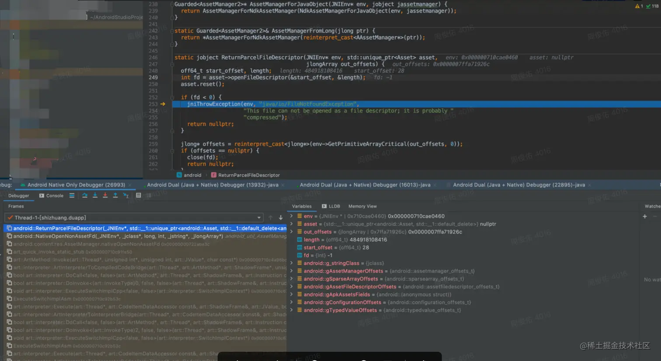The height and width of the screenshot is (361, 661).
Task: Click the ReturnParcelFileDescriptor breadcrumb
Action: 245,175
